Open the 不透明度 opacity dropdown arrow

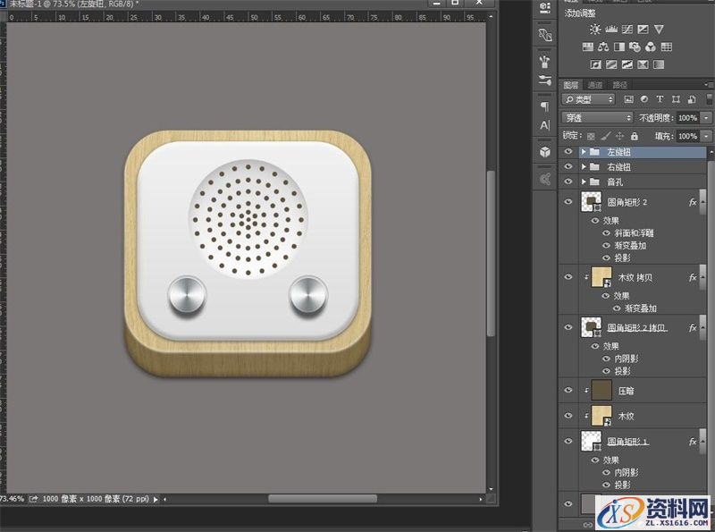pos(704,118)
